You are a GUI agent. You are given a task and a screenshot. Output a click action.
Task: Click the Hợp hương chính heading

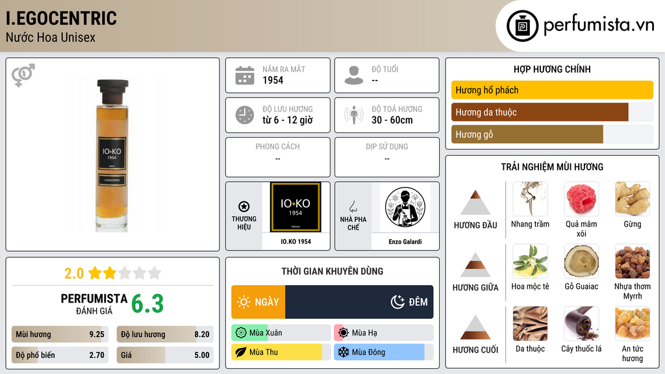click(552, 69)
